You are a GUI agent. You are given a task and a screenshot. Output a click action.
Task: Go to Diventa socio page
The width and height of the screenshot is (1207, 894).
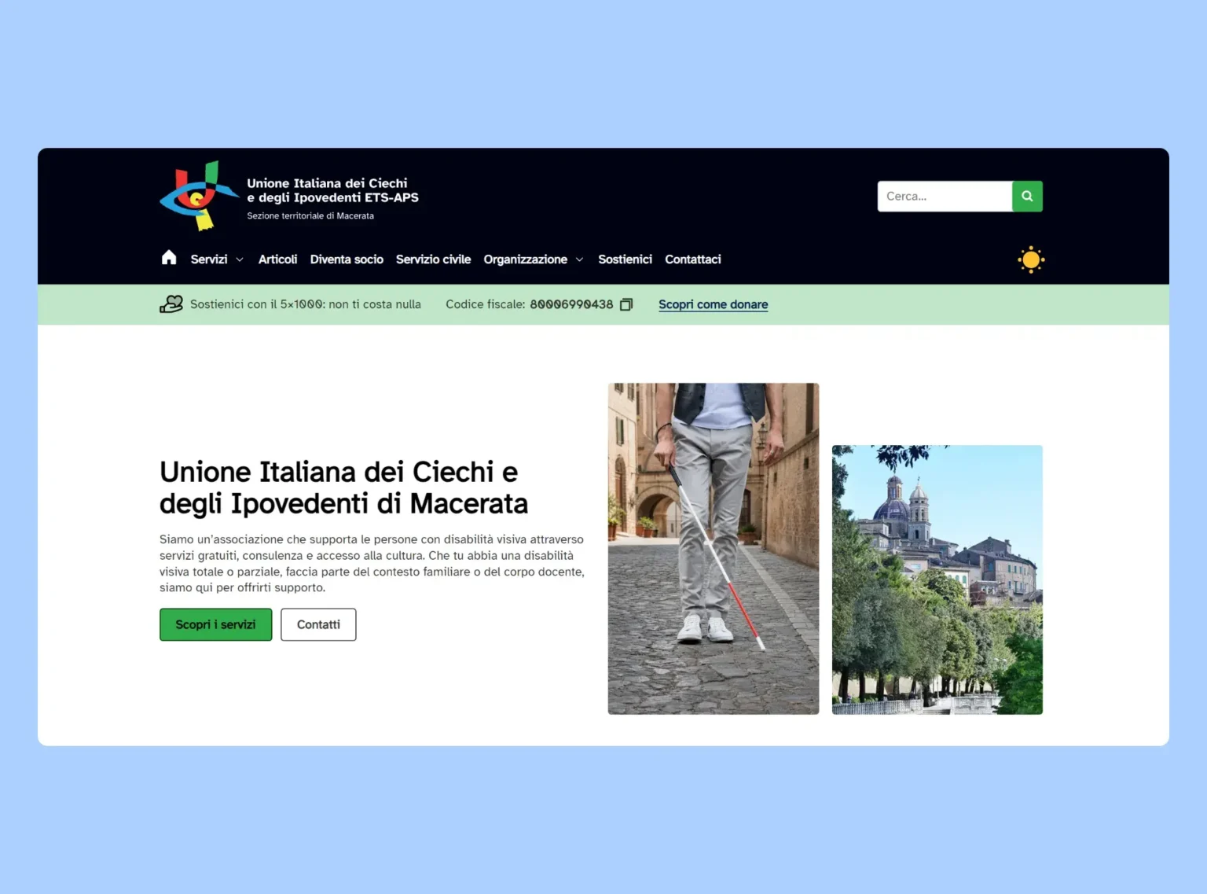click(347, 259)
